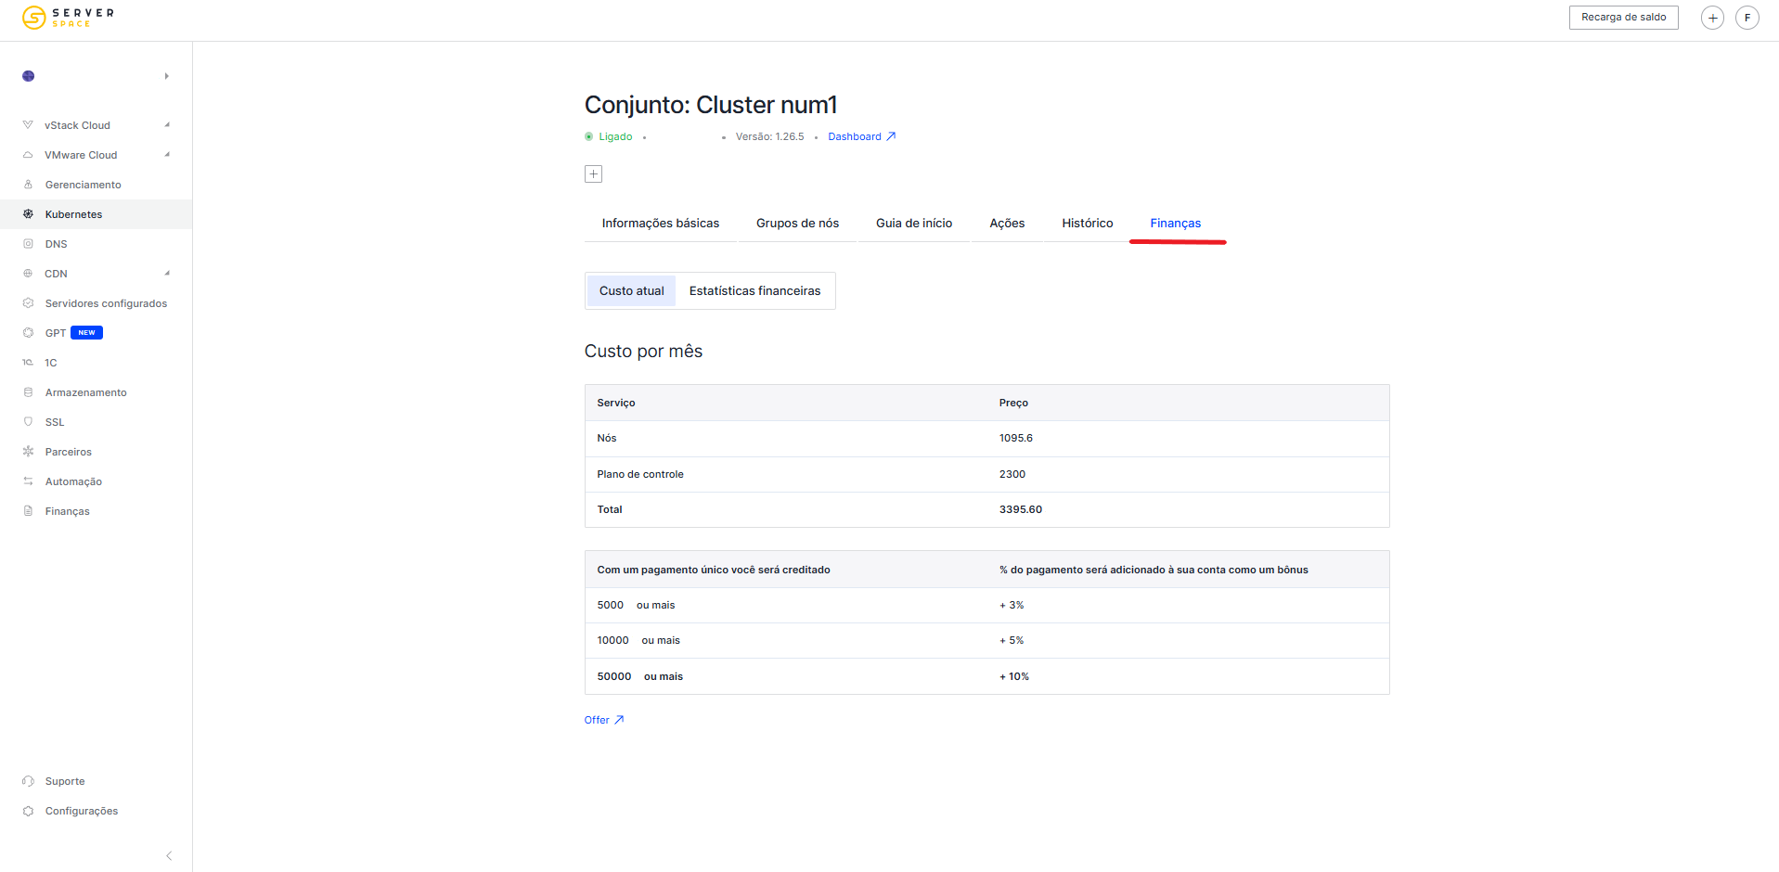Image resolution: width=1779 pixels, height=872 pixels.
Task: Click the VMware Cloud sidebar icon
Action: [28, 155]
